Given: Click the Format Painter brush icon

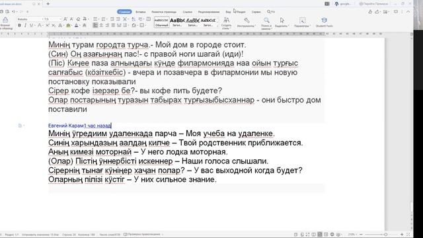Looking at the screenshot, I should 5,20.
